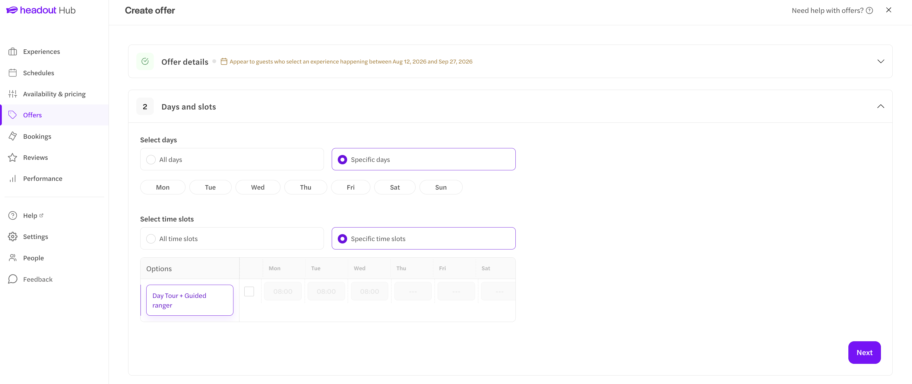
Task: Click the Performance bar chart icon
Action: pyautogui.click(x=13, y=178)
